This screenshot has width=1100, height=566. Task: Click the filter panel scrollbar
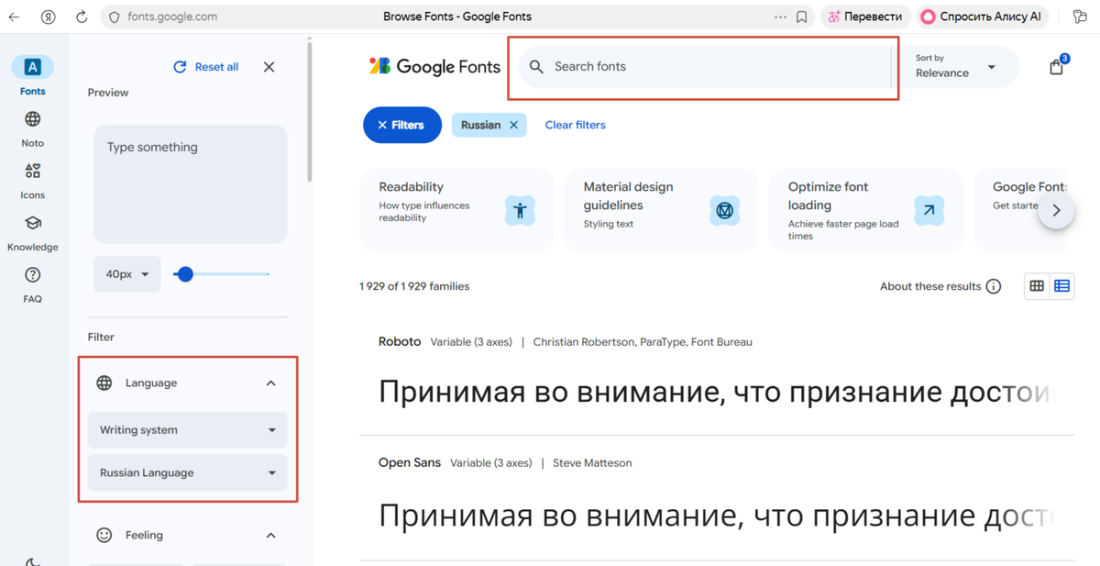(x=310, y=110)
